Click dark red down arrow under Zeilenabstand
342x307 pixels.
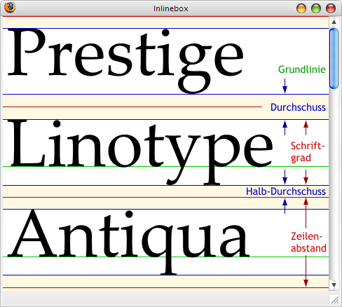pos(306,271)
